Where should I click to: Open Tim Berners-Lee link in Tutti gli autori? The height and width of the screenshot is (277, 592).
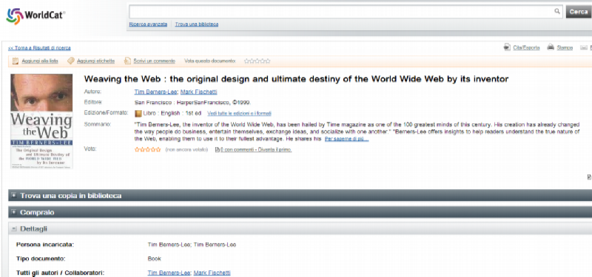[169, 273]
